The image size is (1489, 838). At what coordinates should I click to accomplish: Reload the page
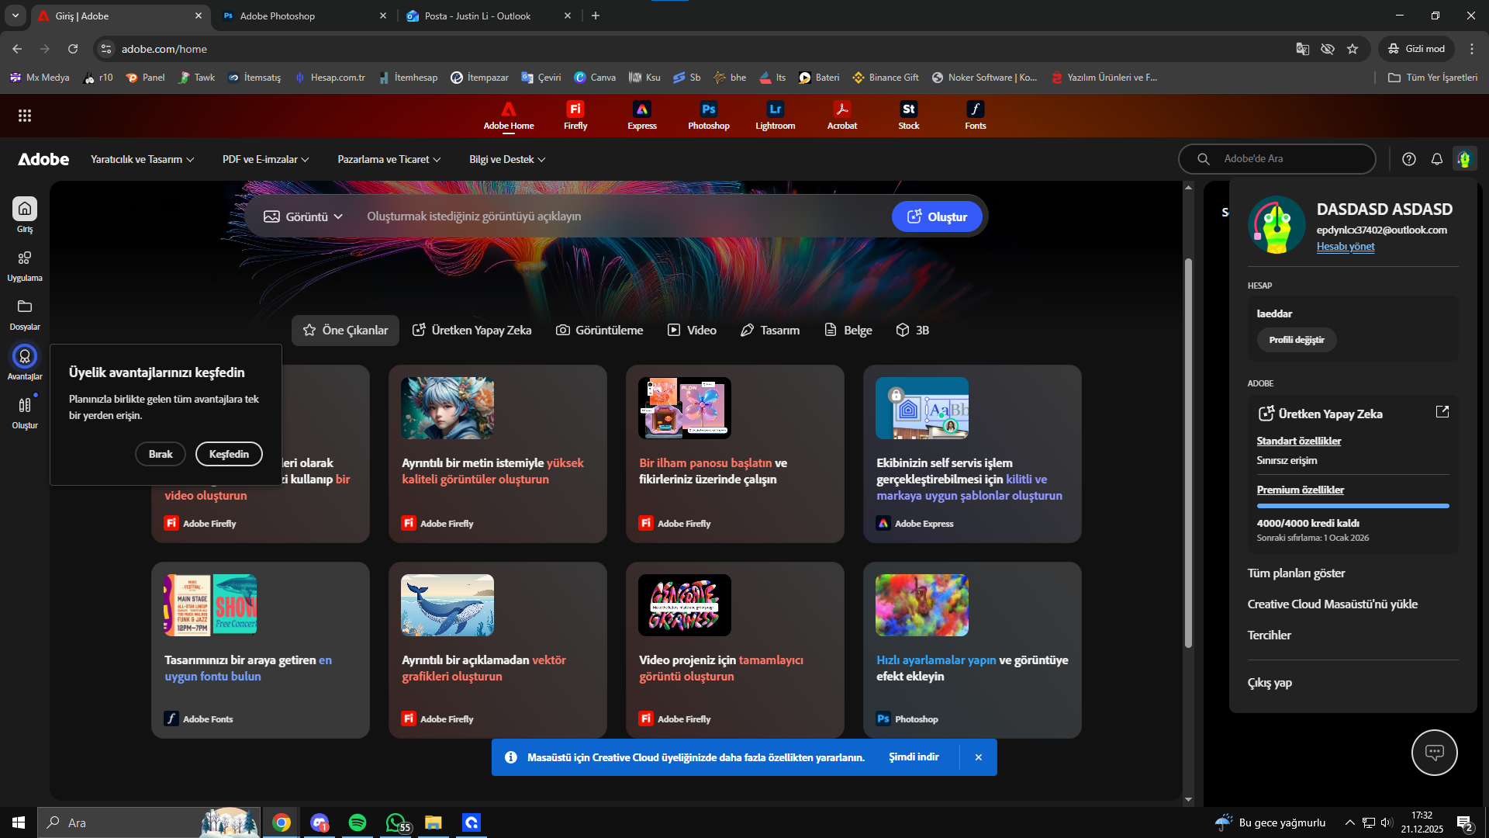coord(73,49)
